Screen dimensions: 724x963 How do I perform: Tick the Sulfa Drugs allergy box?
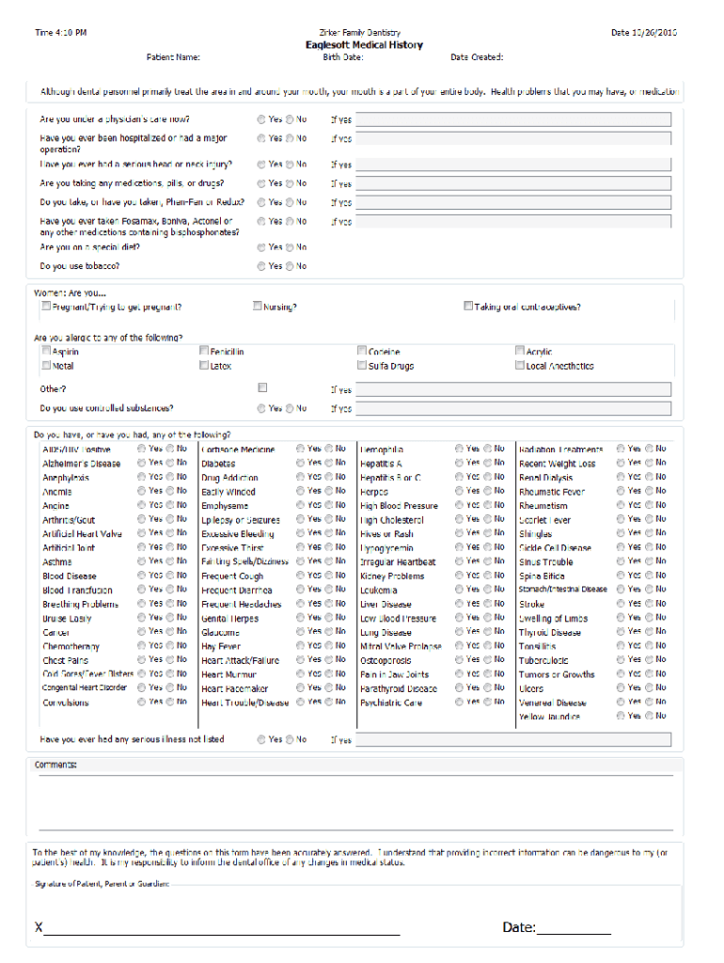coord(362,366)
